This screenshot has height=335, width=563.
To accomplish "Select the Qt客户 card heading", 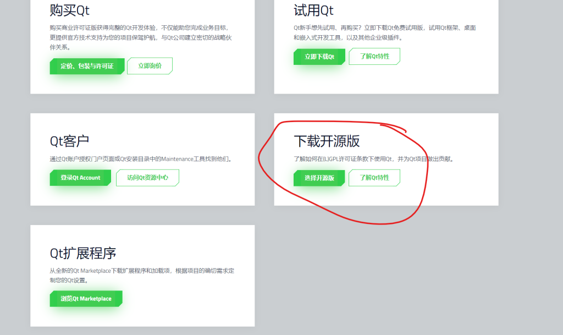I will click(x=69, y=141).
